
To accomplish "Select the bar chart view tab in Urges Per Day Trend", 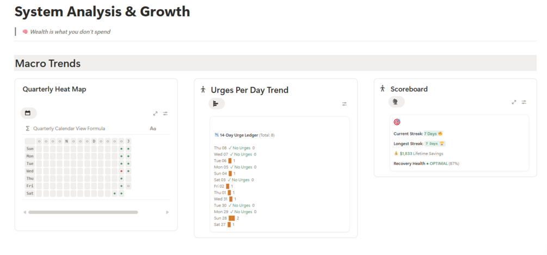I will 216,104.
